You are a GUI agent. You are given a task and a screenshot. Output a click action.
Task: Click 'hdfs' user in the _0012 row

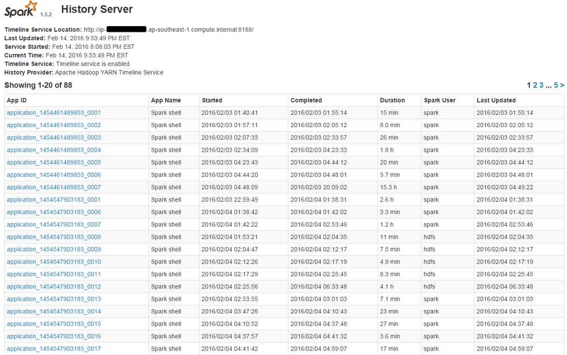click(x=429, y=287)
